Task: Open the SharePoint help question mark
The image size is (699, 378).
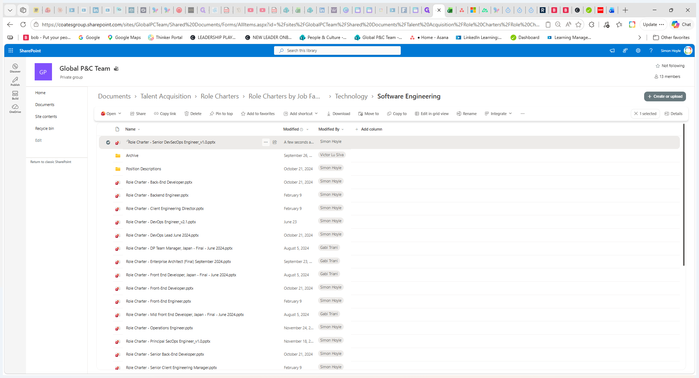Action: (x=651, y=50)
